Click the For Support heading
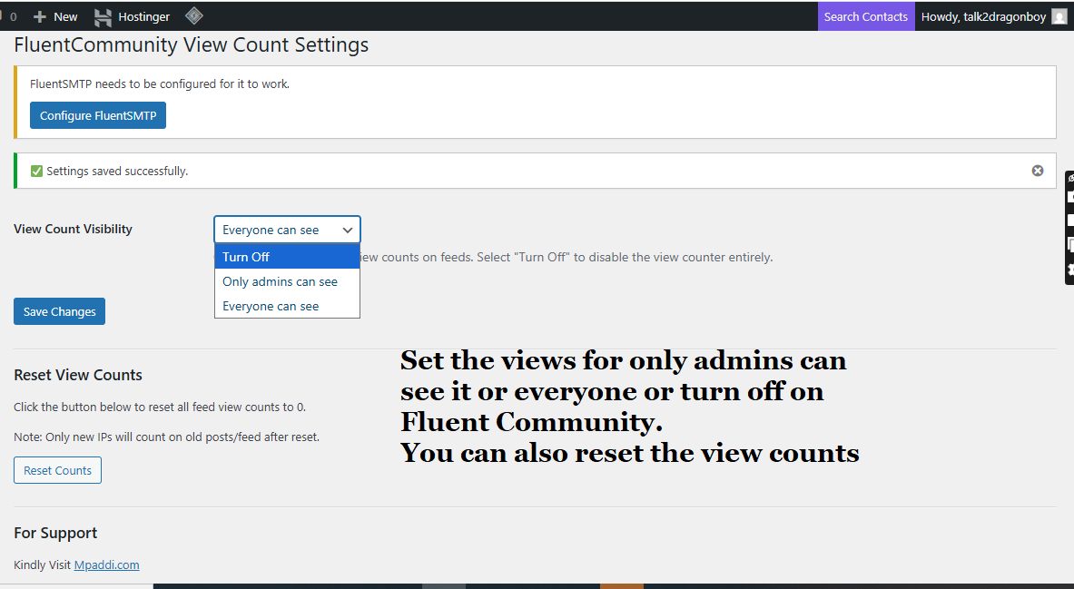The image size is (1074, 589). click(55, 533)
